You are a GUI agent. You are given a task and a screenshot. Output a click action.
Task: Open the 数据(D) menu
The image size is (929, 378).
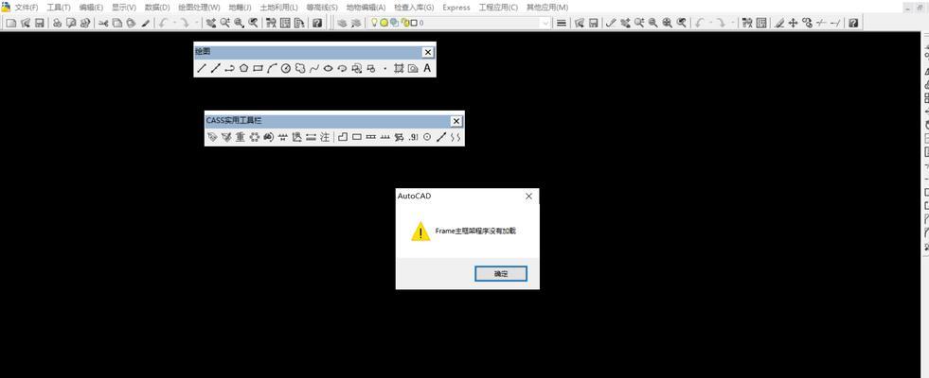pos(157,8)
